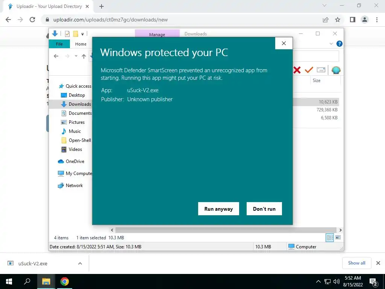This screenshot has height=289, width=385.
Task: Select Desktop in navigation pane
Action: [x=73, y=95]
